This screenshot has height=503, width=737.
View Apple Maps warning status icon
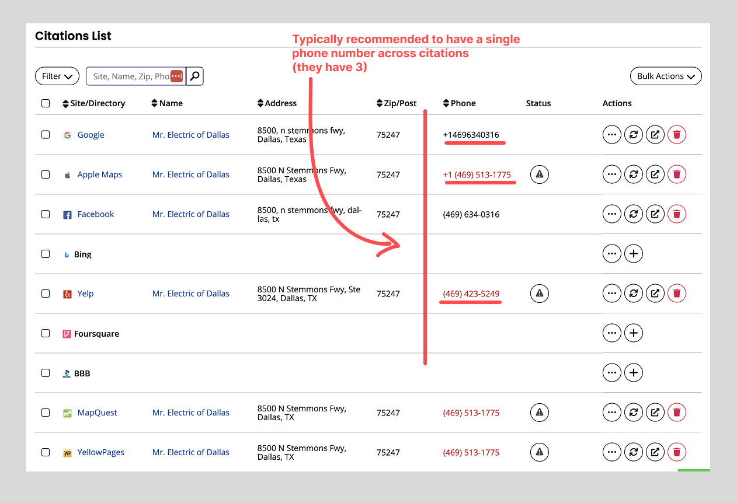pos(540,174)
